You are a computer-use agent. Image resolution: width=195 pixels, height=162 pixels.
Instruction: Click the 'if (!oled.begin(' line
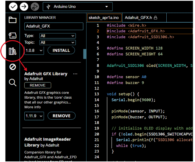point(152,134)
